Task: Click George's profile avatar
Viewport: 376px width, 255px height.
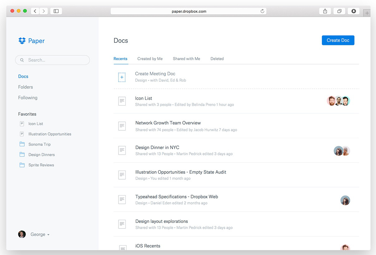Action: tap(22, 234)
